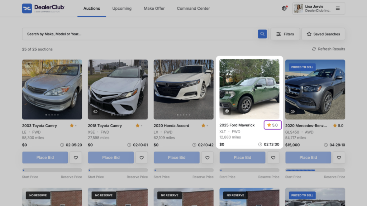Click Refresh Results
Screen dimensions: 367x206
tap(328, 49)
